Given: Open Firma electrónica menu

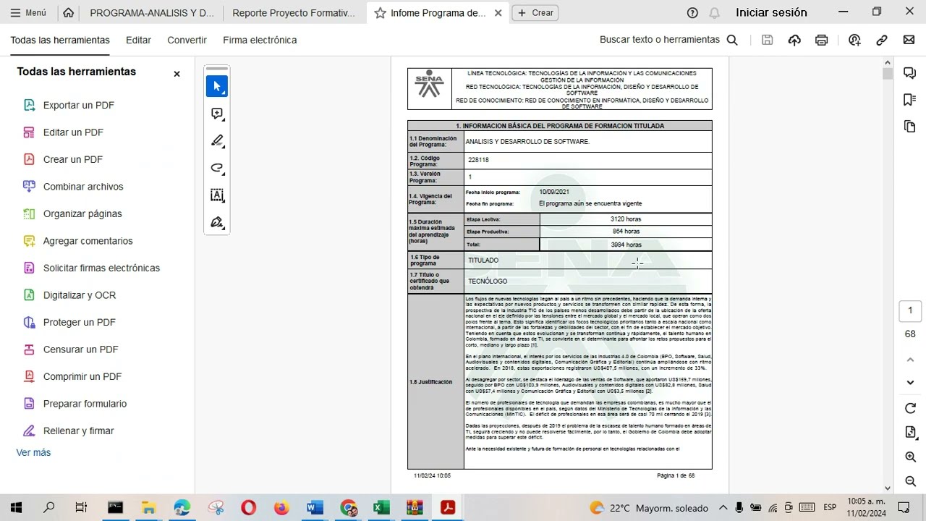Looking at the screenshot, I should coord(260,40).
